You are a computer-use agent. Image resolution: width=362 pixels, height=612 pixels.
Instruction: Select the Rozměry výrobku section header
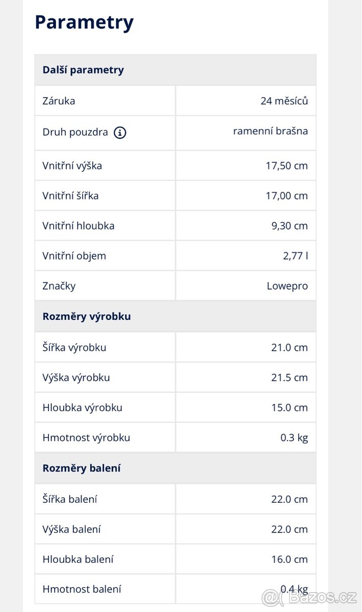[x=87, y=316]
